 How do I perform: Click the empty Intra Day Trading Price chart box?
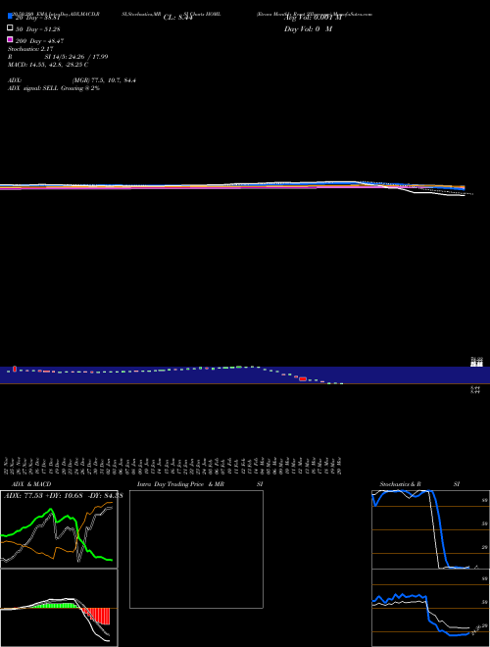coord(196,549)
